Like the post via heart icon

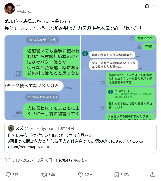tap(80, 175)
